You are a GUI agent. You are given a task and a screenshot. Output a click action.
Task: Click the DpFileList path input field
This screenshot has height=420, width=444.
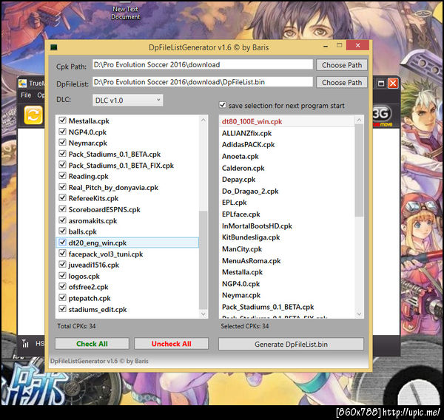[203, 82]
